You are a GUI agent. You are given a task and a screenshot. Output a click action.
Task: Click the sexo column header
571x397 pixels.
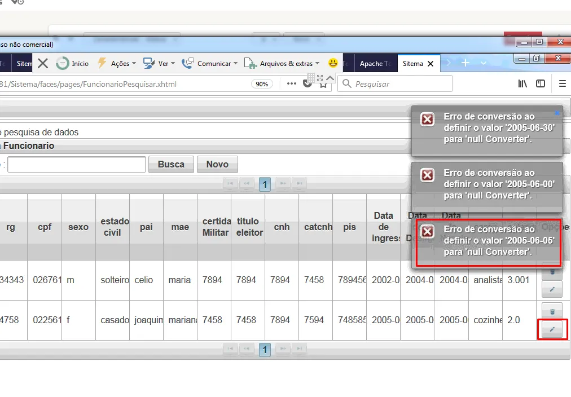pyautogui.click(x=78, y=227)
